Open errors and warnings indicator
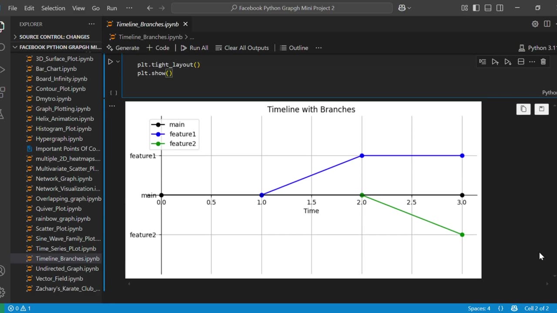The width and height of the screenshot is (557, 313). (x=19, y=308)
